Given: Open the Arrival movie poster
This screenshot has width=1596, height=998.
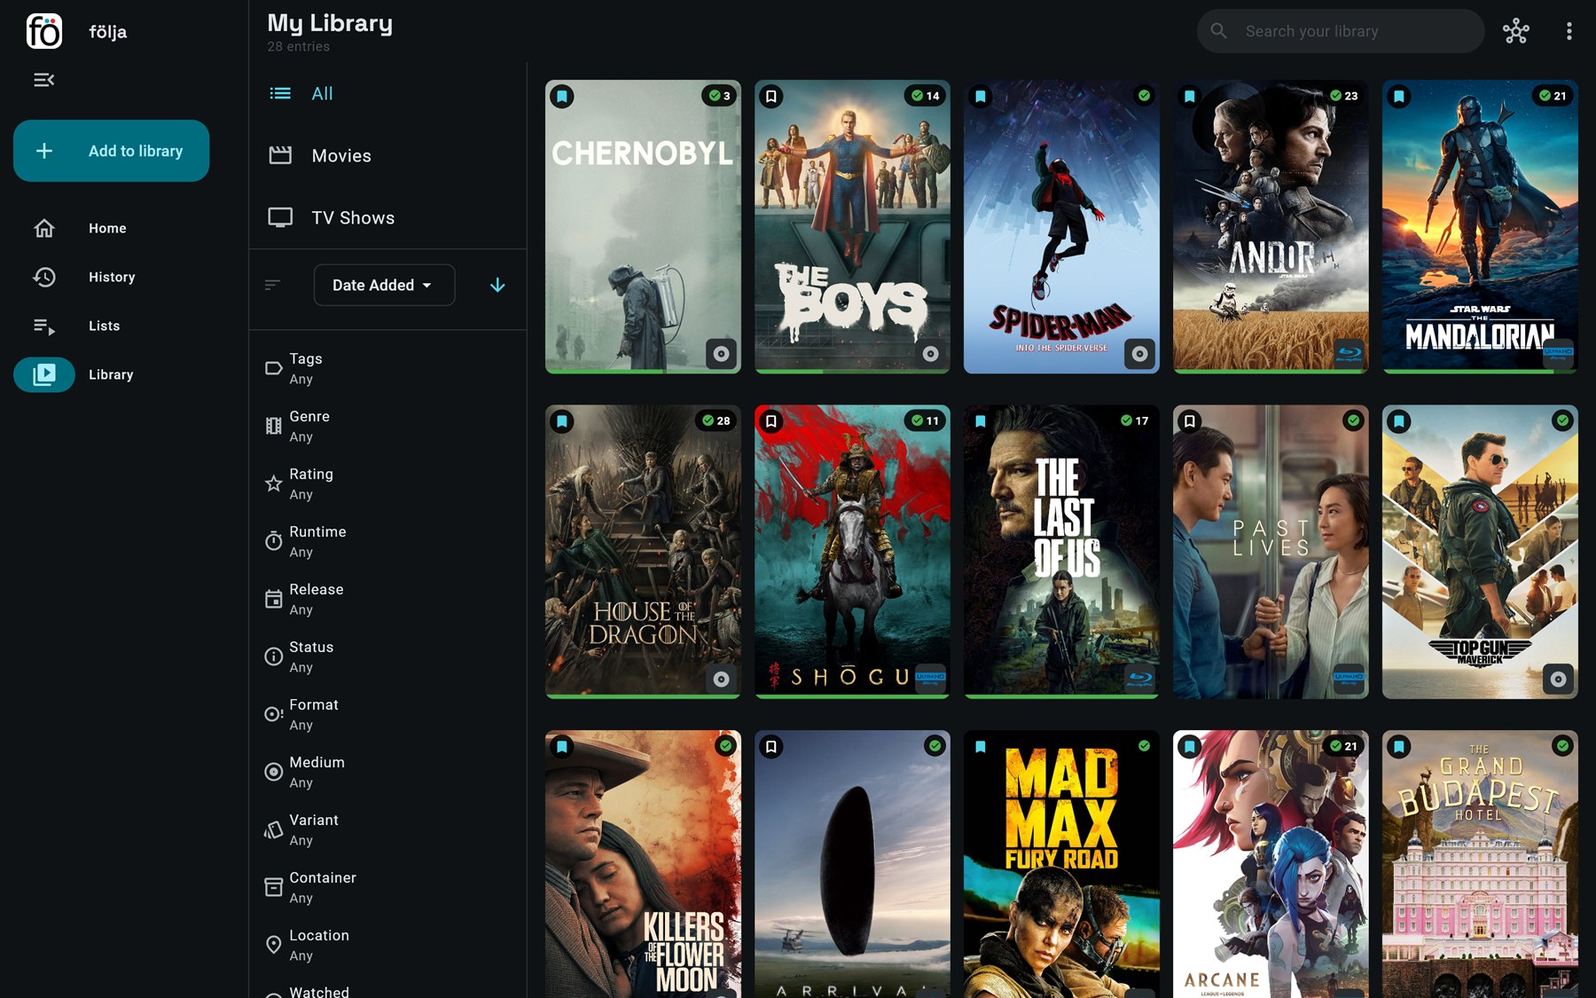Looking at the screenshot, I should point(852,865).
